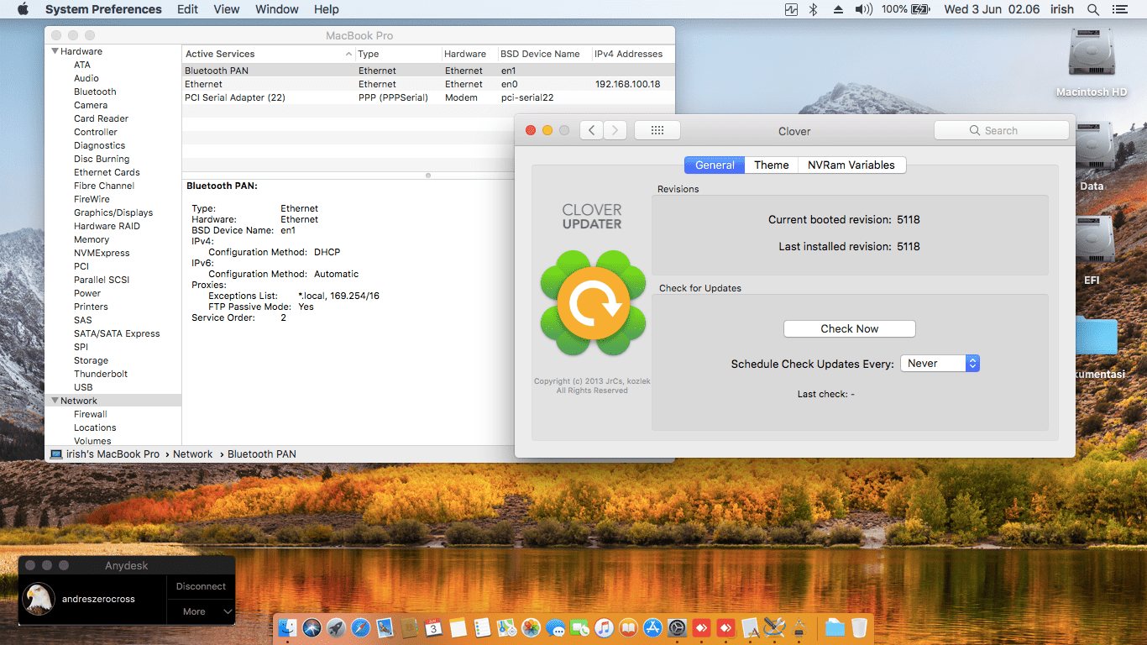
Task: Open the Schedule Check Updates dropdown
Action: [x=940, y=364]
